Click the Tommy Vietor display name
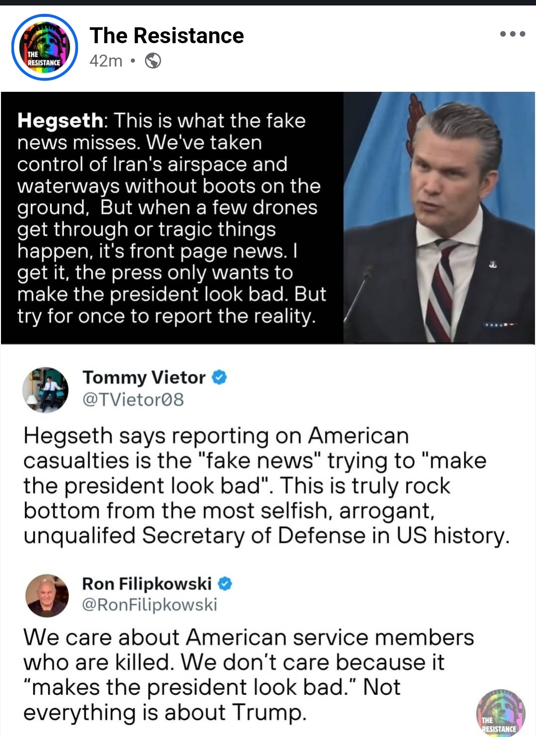536x737 pixels. 144,378
